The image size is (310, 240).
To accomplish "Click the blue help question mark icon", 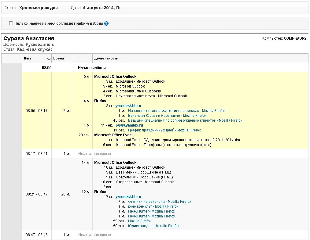I will pos(106,23).
